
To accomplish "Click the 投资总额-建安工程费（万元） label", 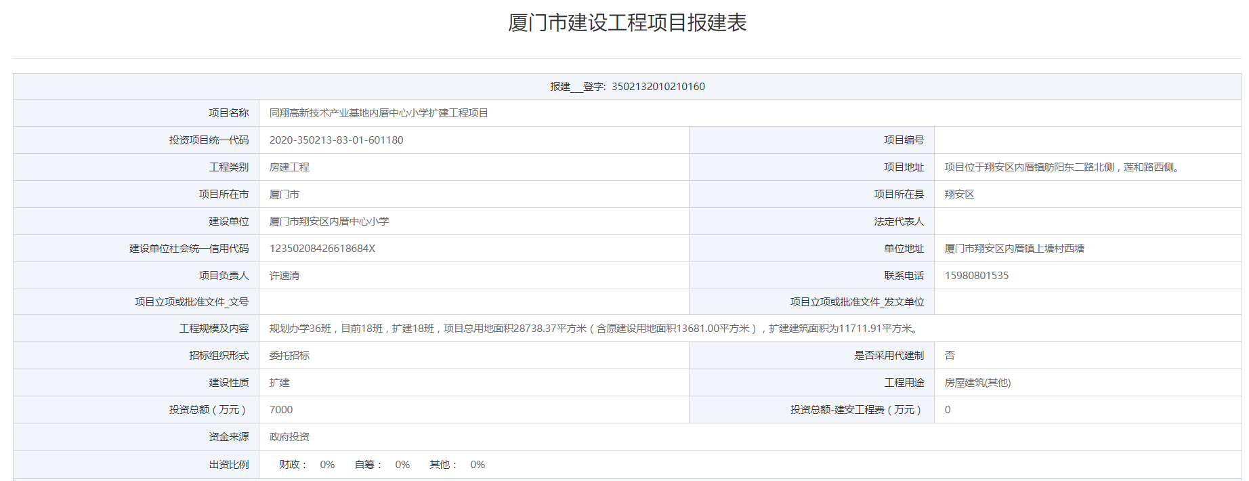I will pyautogui.click(x=857, y=410).
